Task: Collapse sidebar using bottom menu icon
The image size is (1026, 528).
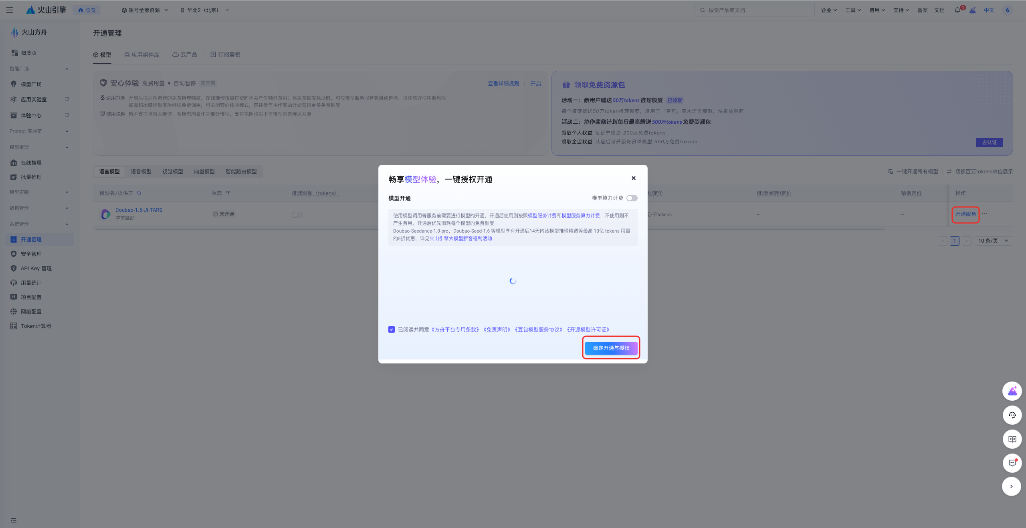Action: [x=14, y=520]
